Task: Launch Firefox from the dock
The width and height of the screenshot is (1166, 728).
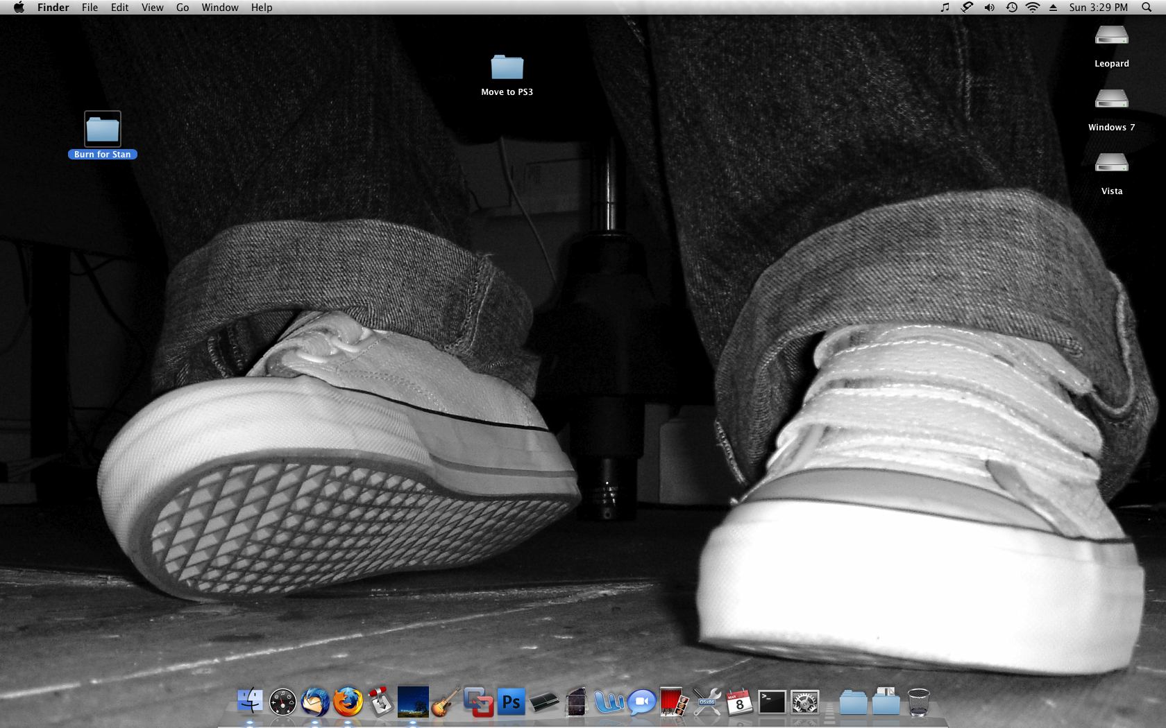Action: pos(348,702)
